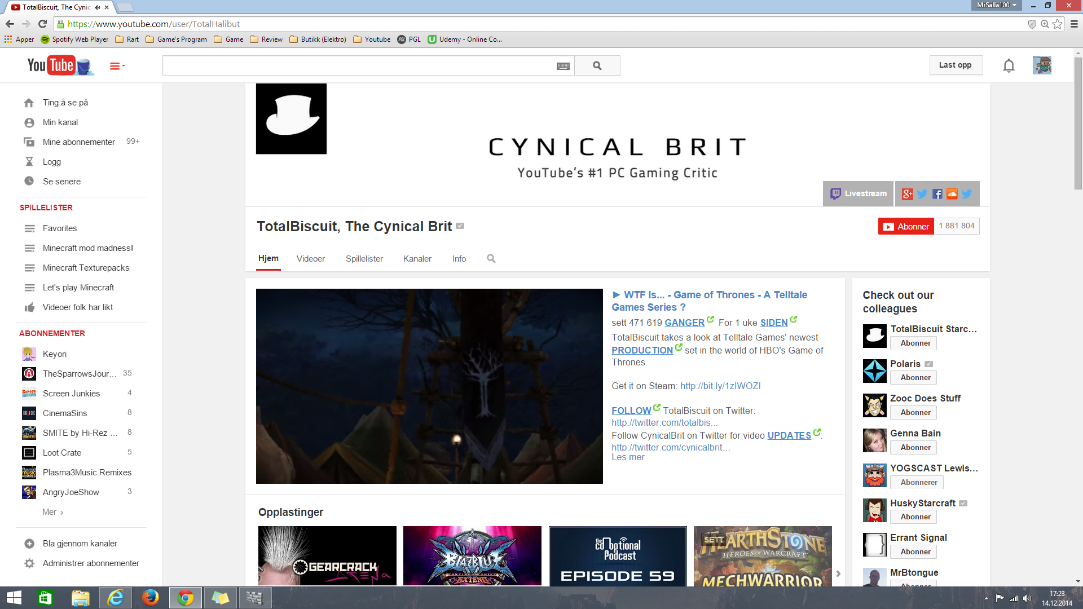
Task: Open the notifications bell
Action: point(1009,66)
